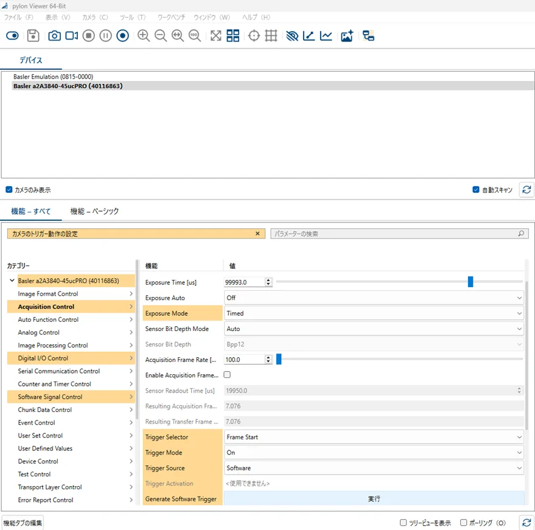535x530 pixels.
Task: Click the zoom to 100% icon
Action: [x=195, y=36]
